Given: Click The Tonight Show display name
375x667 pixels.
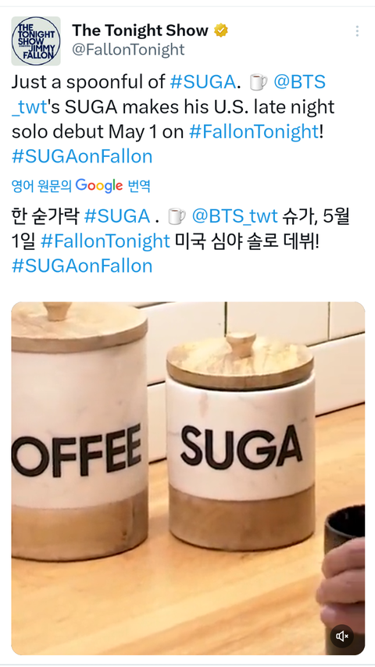Looking at the screenshot, I should click(140, 30).
